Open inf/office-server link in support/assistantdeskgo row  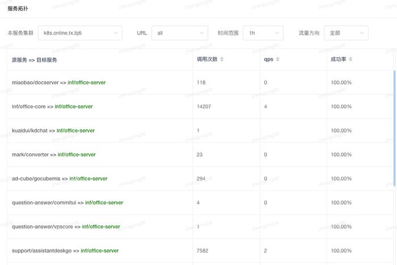[x=100, y=251]
